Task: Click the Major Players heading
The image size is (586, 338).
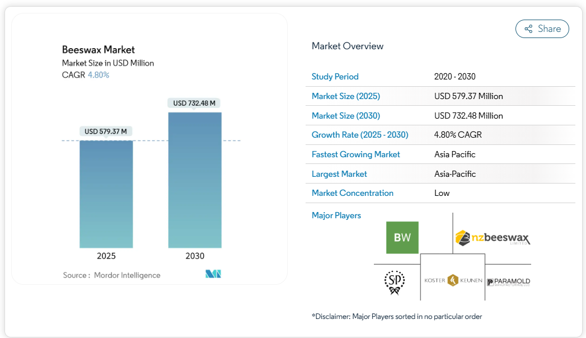Action: point(336,215)
